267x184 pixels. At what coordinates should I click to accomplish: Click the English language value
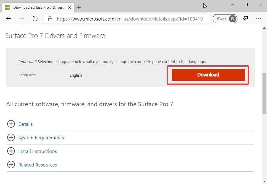(x=76, y=75)
